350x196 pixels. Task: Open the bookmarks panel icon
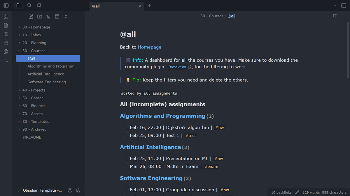pos(39,6)
